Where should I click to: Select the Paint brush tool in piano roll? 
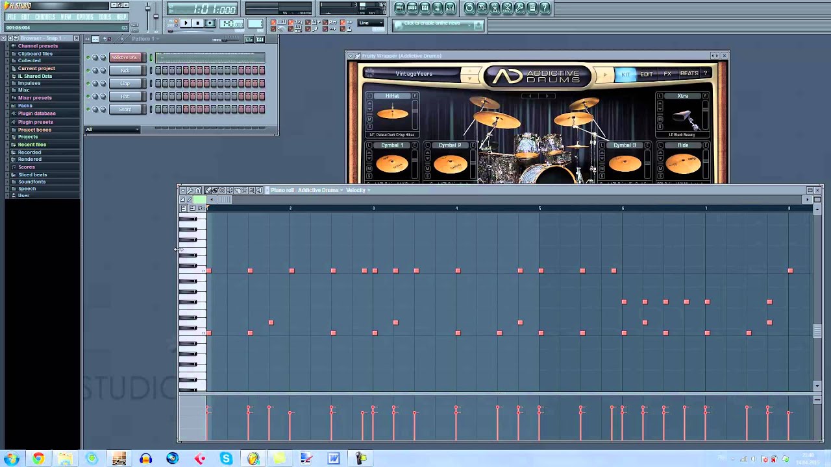[214, 191]
